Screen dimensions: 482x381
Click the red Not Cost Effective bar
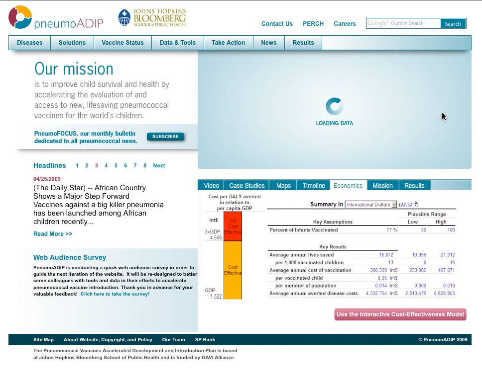click(x=233, y=226)
